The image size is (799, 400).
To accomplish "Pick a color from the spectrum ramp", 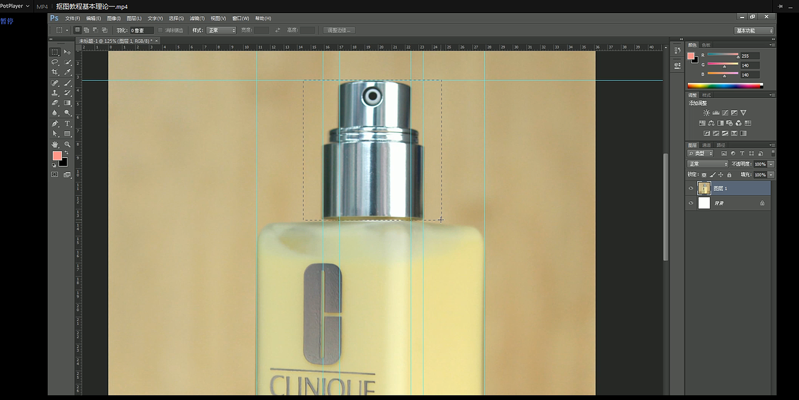I will click(x=725, y=85).
